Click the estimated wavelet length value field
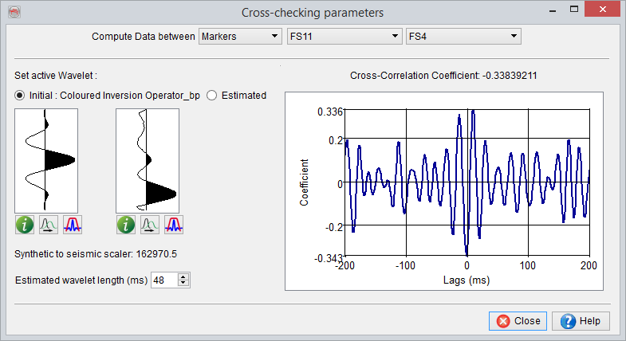 coord(163,280)
